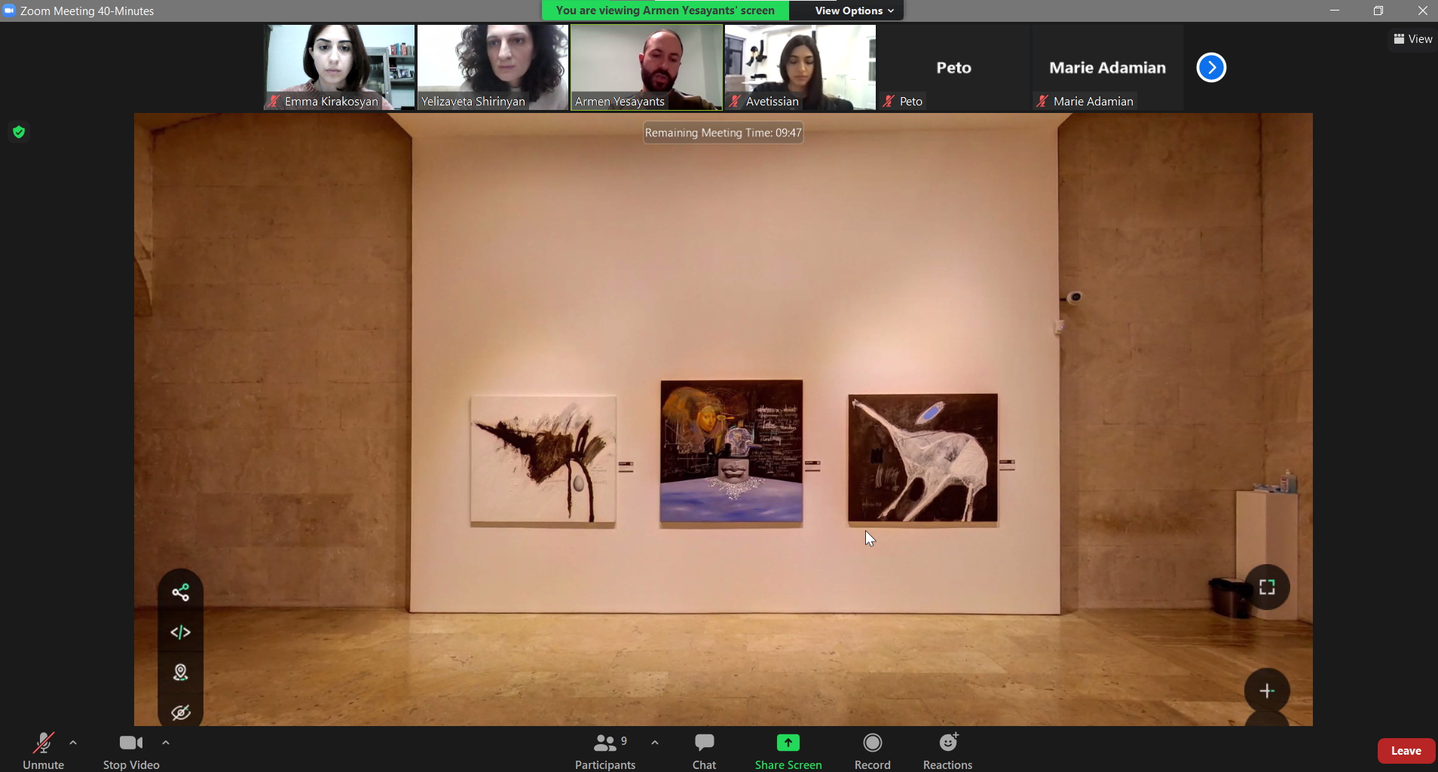Open the View Options dropdown
The height and width of the screenshot is (772, 1438).
(x=854, y=11)
